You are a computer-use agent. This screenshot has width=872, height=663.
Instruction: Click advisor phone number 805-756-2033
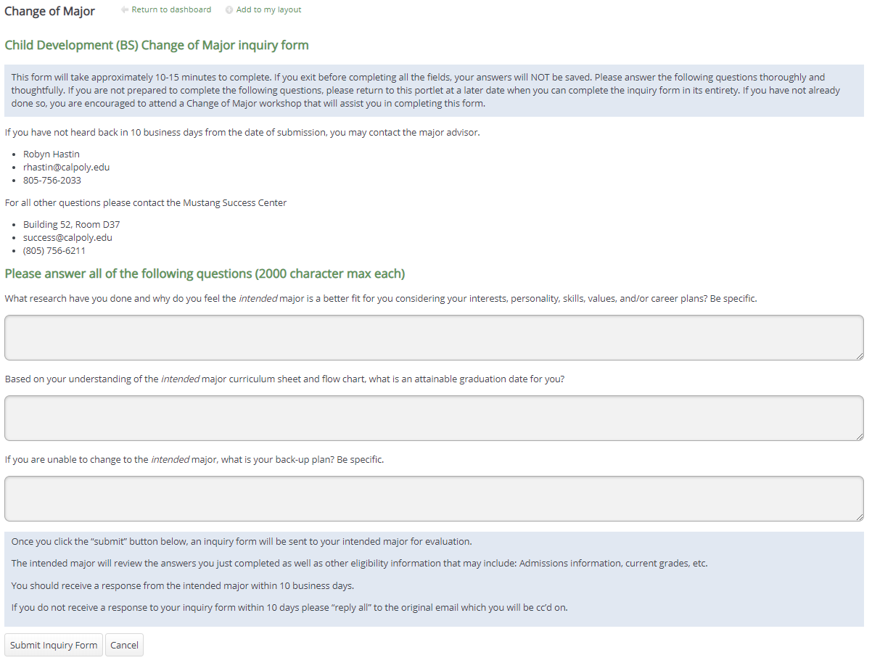pos(52,181)
